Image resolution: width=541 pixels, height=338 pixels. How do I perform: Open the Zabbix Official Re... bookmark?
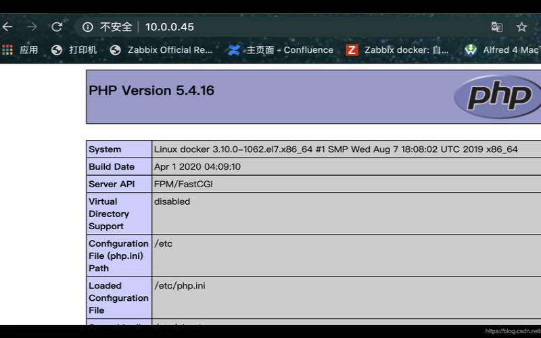click(x=161, y=50)
